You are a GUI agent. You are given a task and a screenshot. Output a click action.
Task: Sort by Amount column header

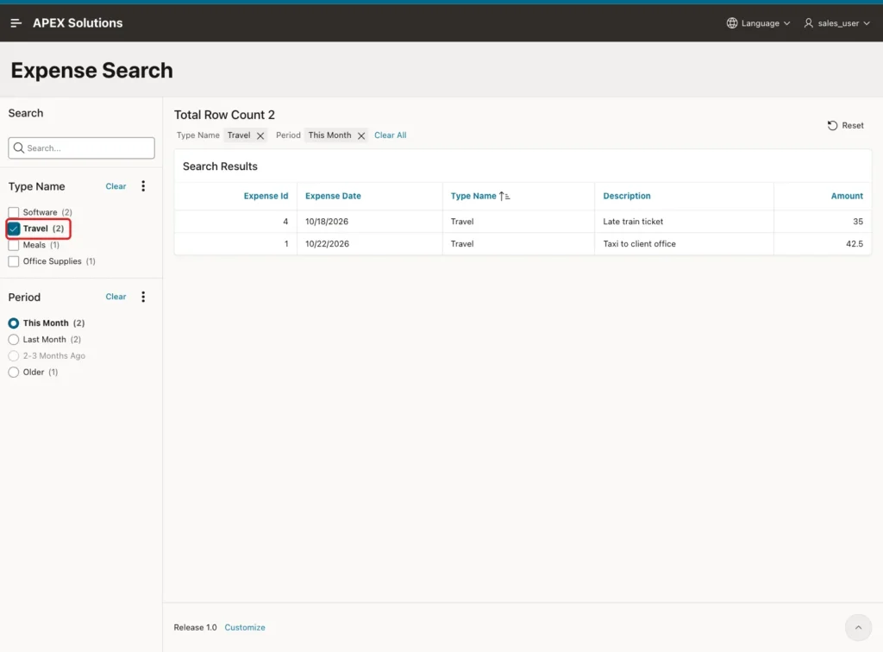coord(847,196)
